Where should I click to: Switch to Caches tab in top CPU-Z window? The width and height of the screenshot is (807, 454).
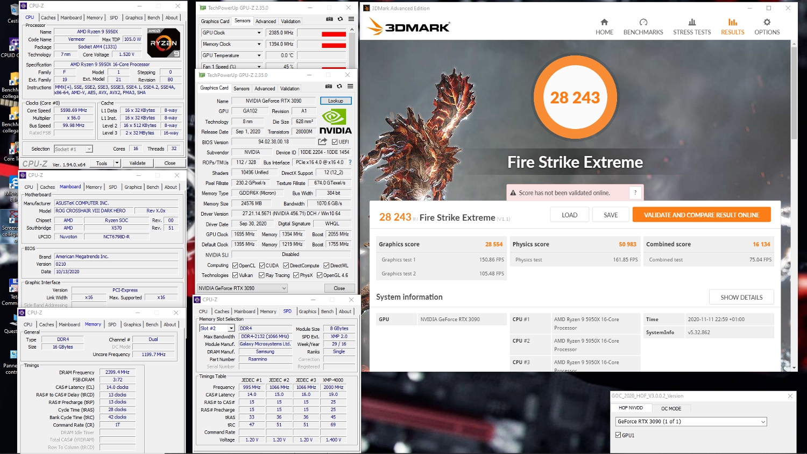pyautogui.click(x=48, y=17)
